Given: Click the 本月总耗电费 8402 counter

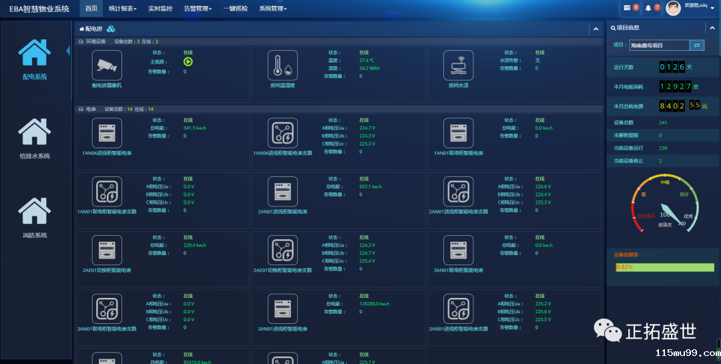Looking at the screenshot, I should [x=672, y=106].
